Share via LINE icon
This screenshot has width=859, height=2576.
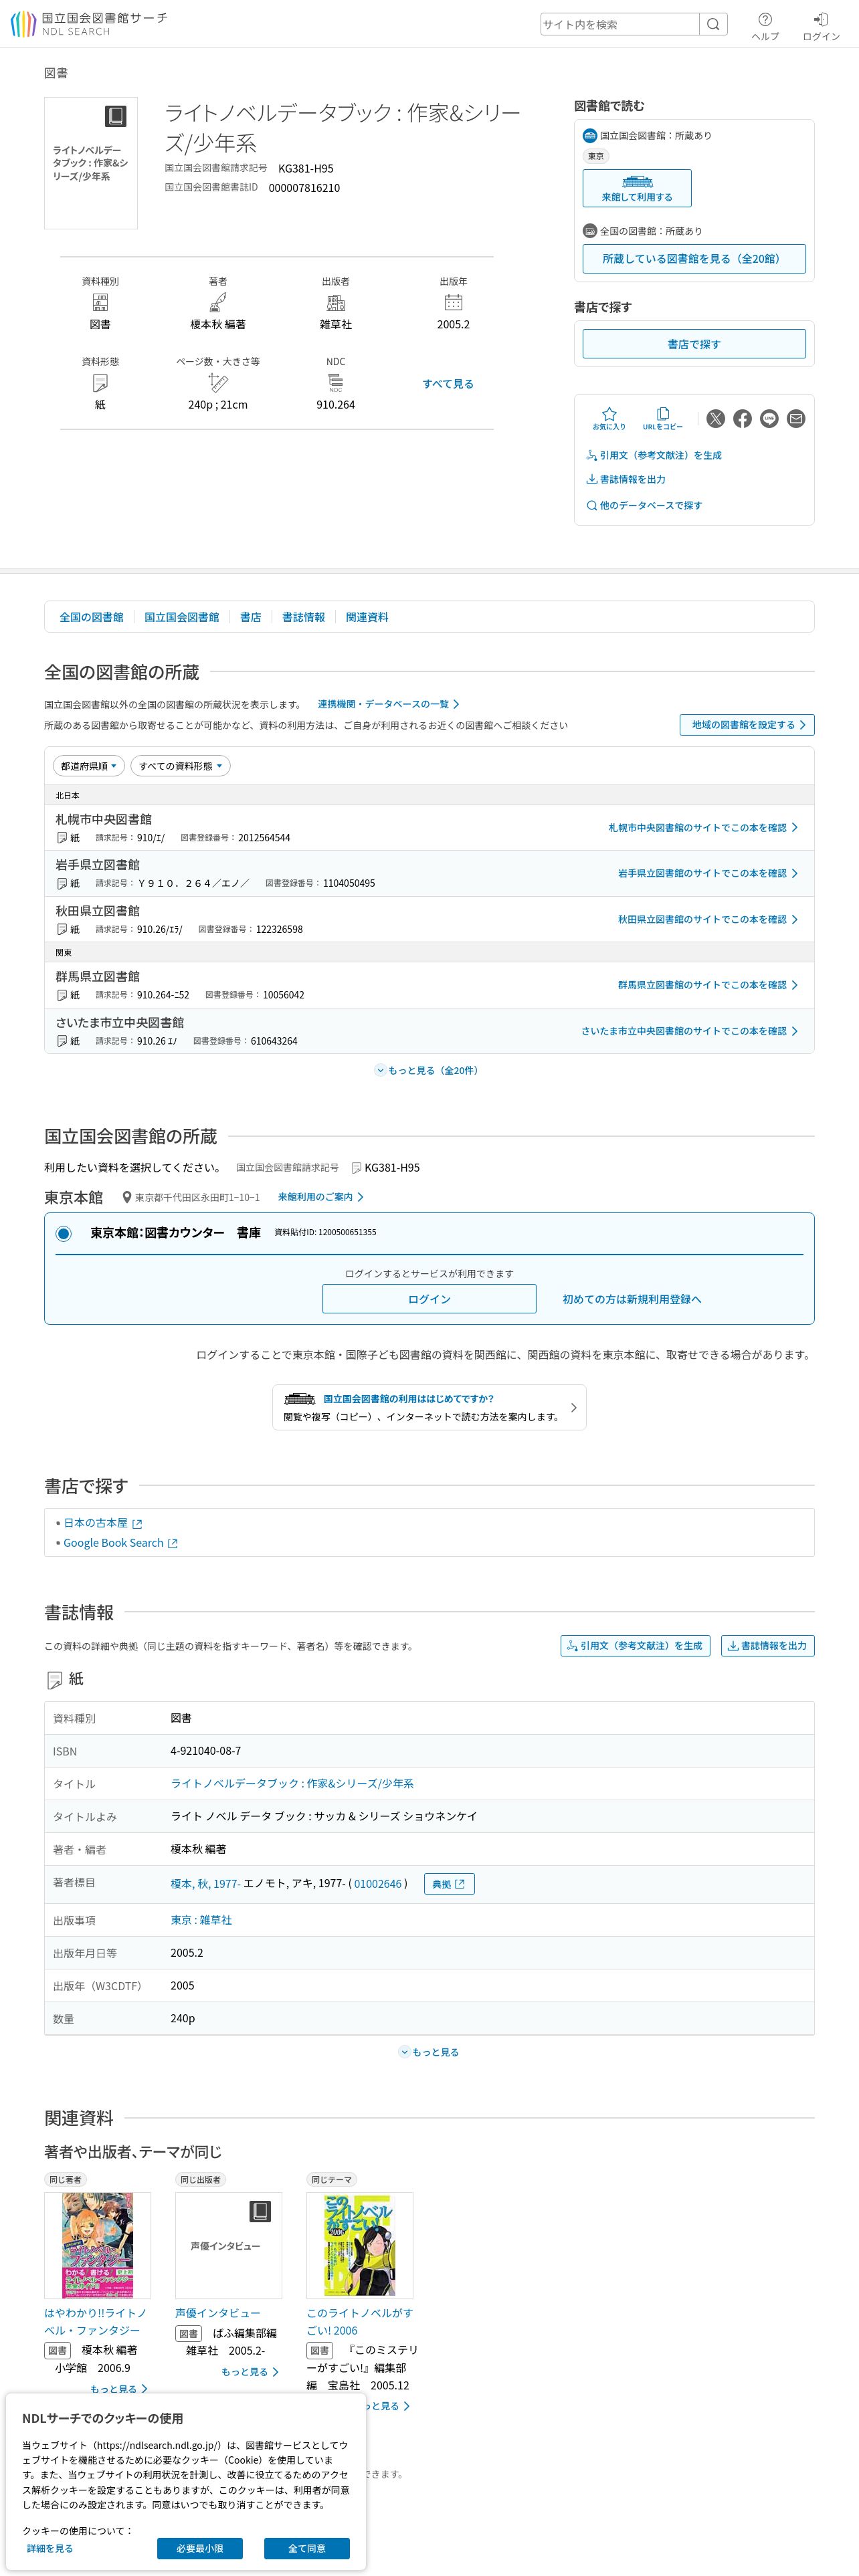769,419
